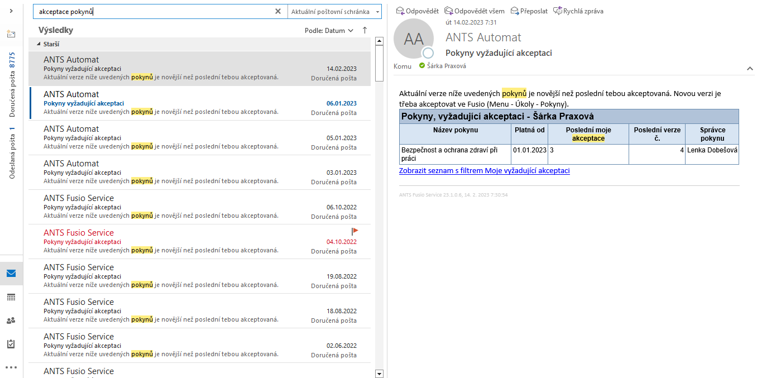Click the Reply (Odpovědět) icon

click(400, 11)
